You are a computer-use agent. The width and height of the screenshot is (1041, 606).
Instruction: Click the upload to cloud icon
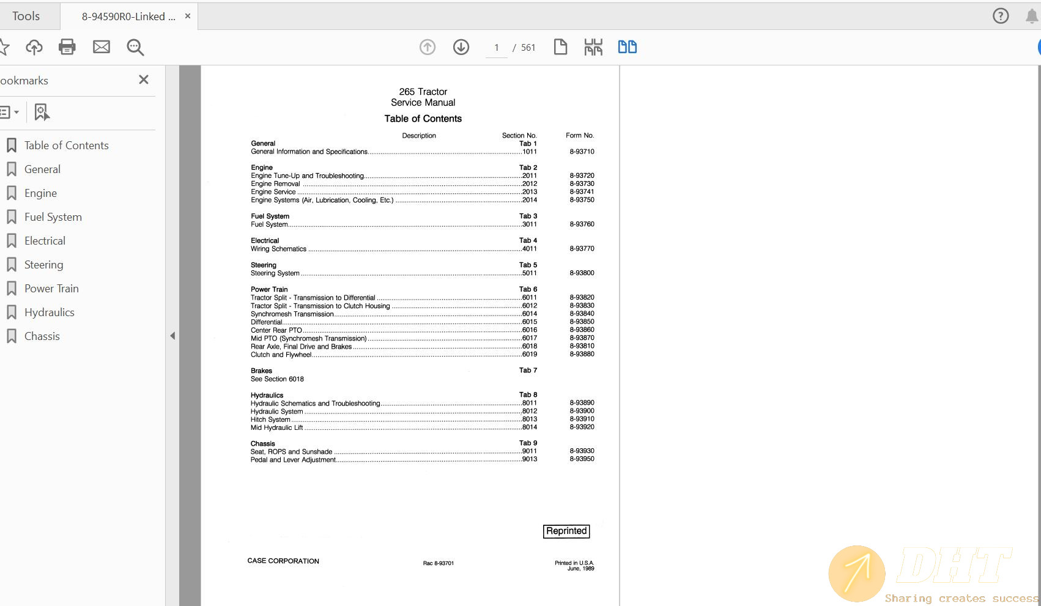34,47
